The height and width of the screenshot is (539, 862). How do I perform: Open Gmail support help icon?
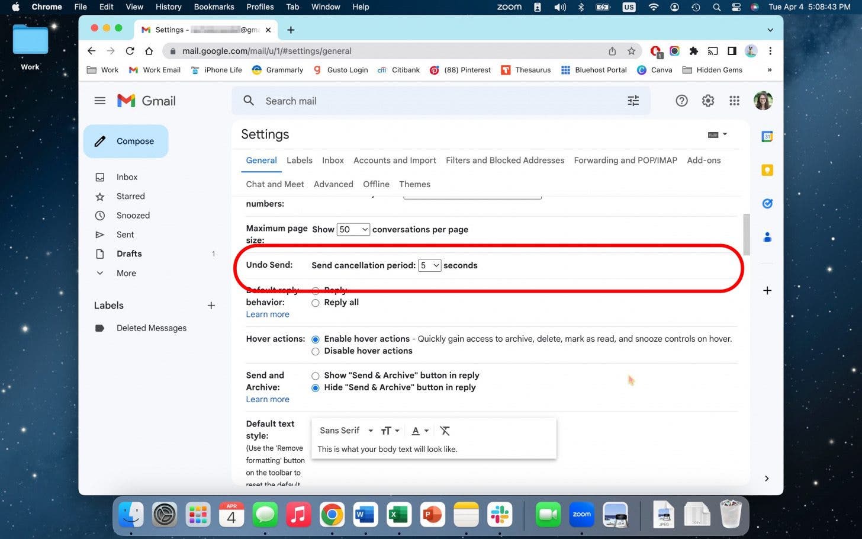[x=681, y=101]
